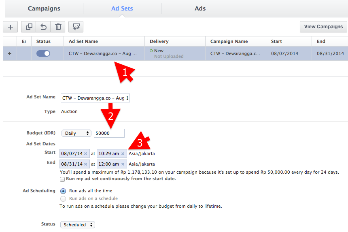Toggle the ad set status switch off
348x232 pixels.
coord(43,53)
